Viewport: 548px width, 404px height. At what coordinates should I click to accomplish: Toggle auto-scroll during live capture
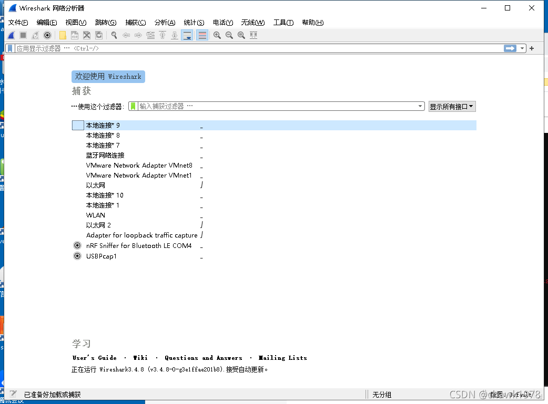pos(187,35)
